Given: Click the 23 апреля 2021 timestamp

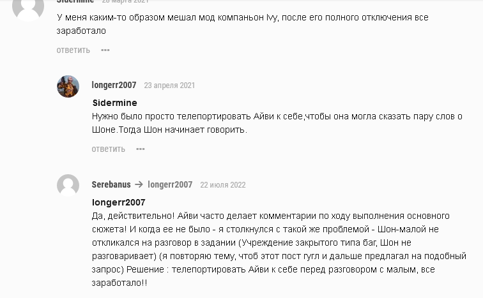Looking at the screenshot, I should pos(169,86).
